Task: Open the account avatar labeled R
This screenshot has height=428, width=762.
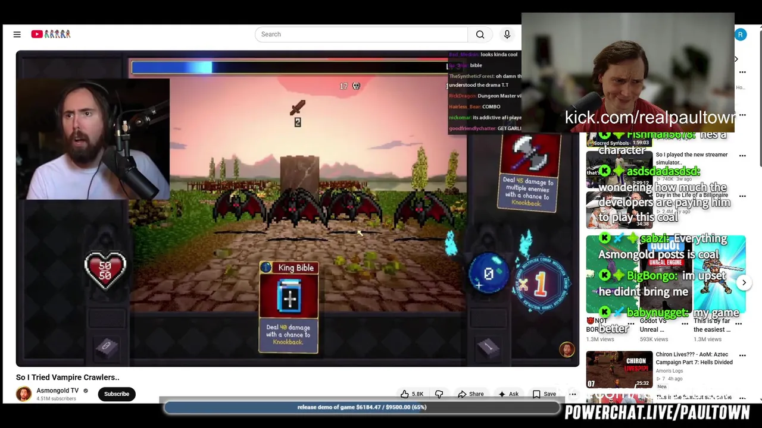Action: coord(740,34)
